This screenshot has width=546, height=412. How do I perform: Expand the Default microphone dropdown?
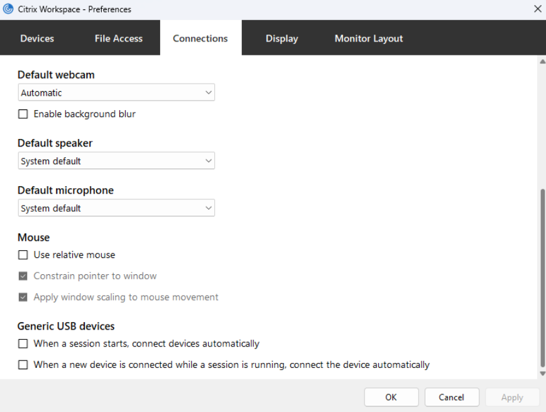pyautogui.click(x=116, y=208)
